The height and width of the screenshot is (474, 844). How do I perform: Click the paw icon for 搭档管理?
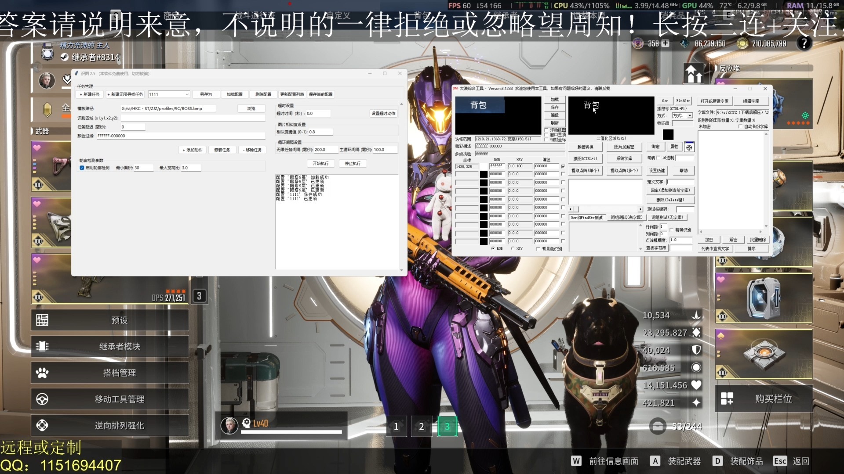(42, 373)
